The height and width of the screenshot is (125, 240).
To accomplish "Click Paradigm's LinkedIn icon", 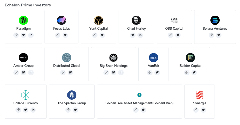I will click(31, 35).
